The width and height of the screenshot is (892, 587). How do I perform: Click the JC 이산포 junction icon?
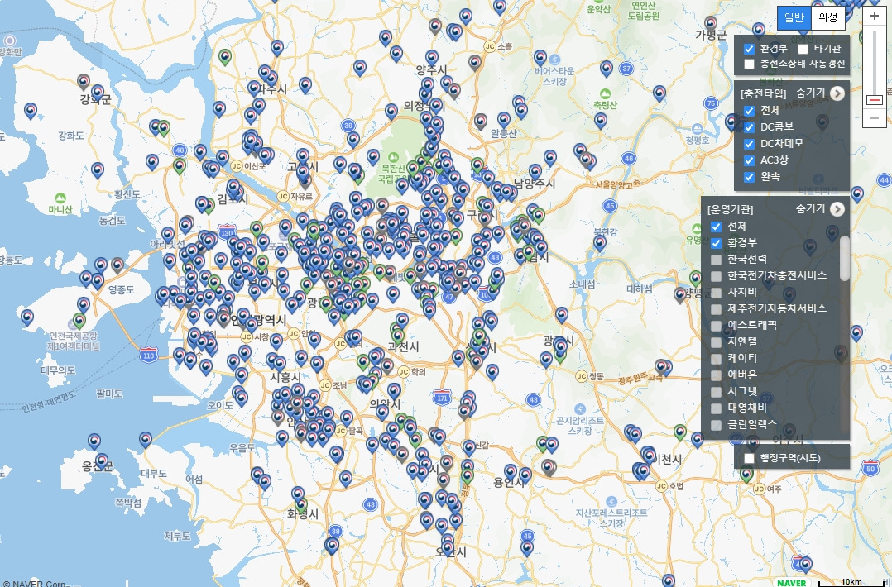tap(237, 166)
